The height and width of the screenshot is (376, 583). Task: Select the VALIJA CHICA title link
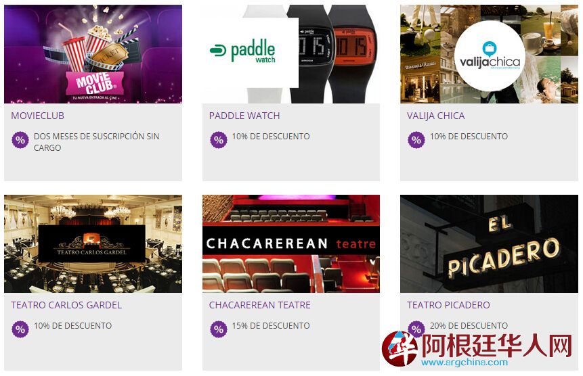[x=436, y=116]
